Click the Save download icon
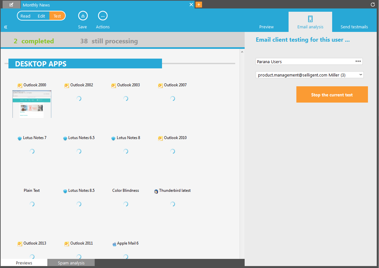This screenshot has height=268, width=379. pos(83,16)
